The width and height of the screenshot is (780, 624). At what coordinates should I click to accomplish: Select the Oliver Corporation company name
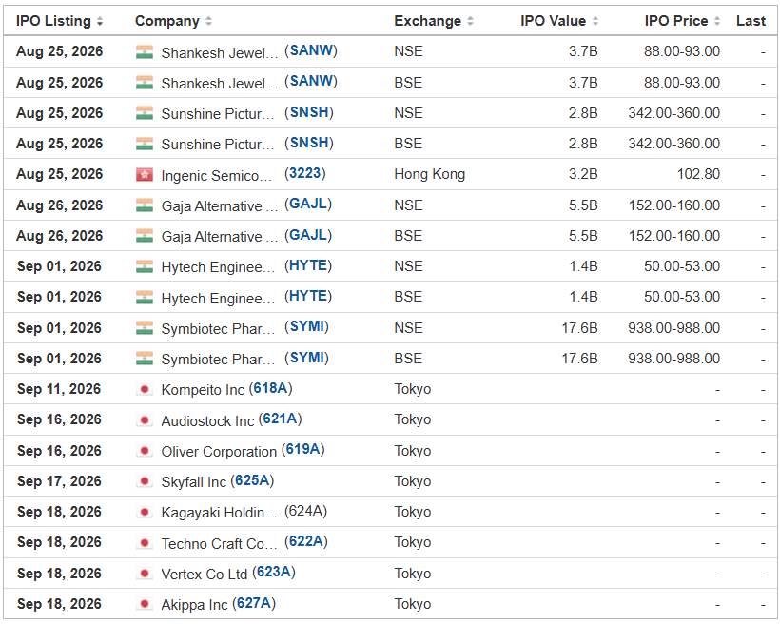click(x=219, y=451)
